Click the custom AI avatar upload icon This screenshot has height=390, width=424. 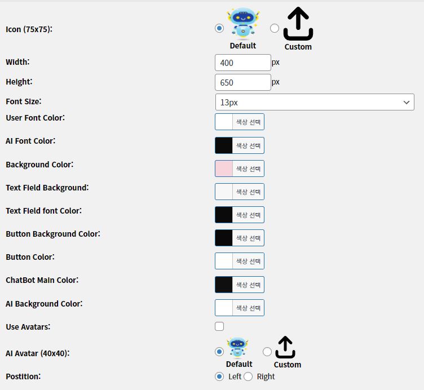(286, 348)
